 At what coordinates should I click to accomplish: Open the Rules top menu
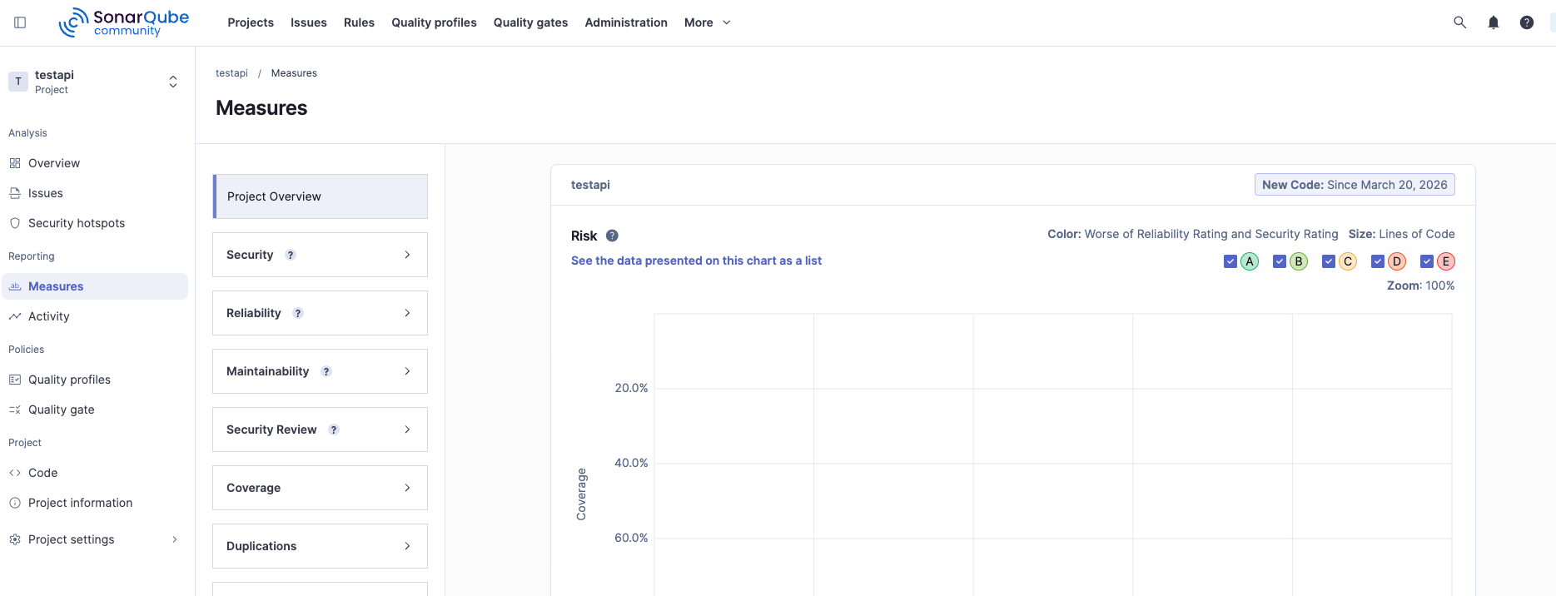coord(359,22)
